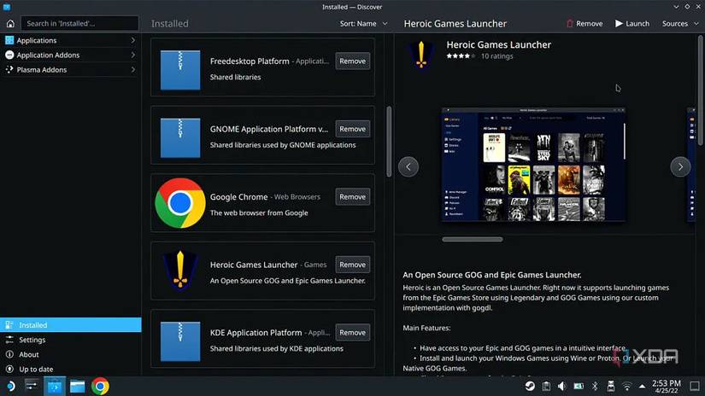
Task: Select the Freedesktop Platform entry title
Action: pyautogui.click(x=250, y=61)
